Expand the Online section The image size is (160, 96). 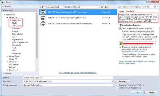pyautogui.click(x=3, y=73)
